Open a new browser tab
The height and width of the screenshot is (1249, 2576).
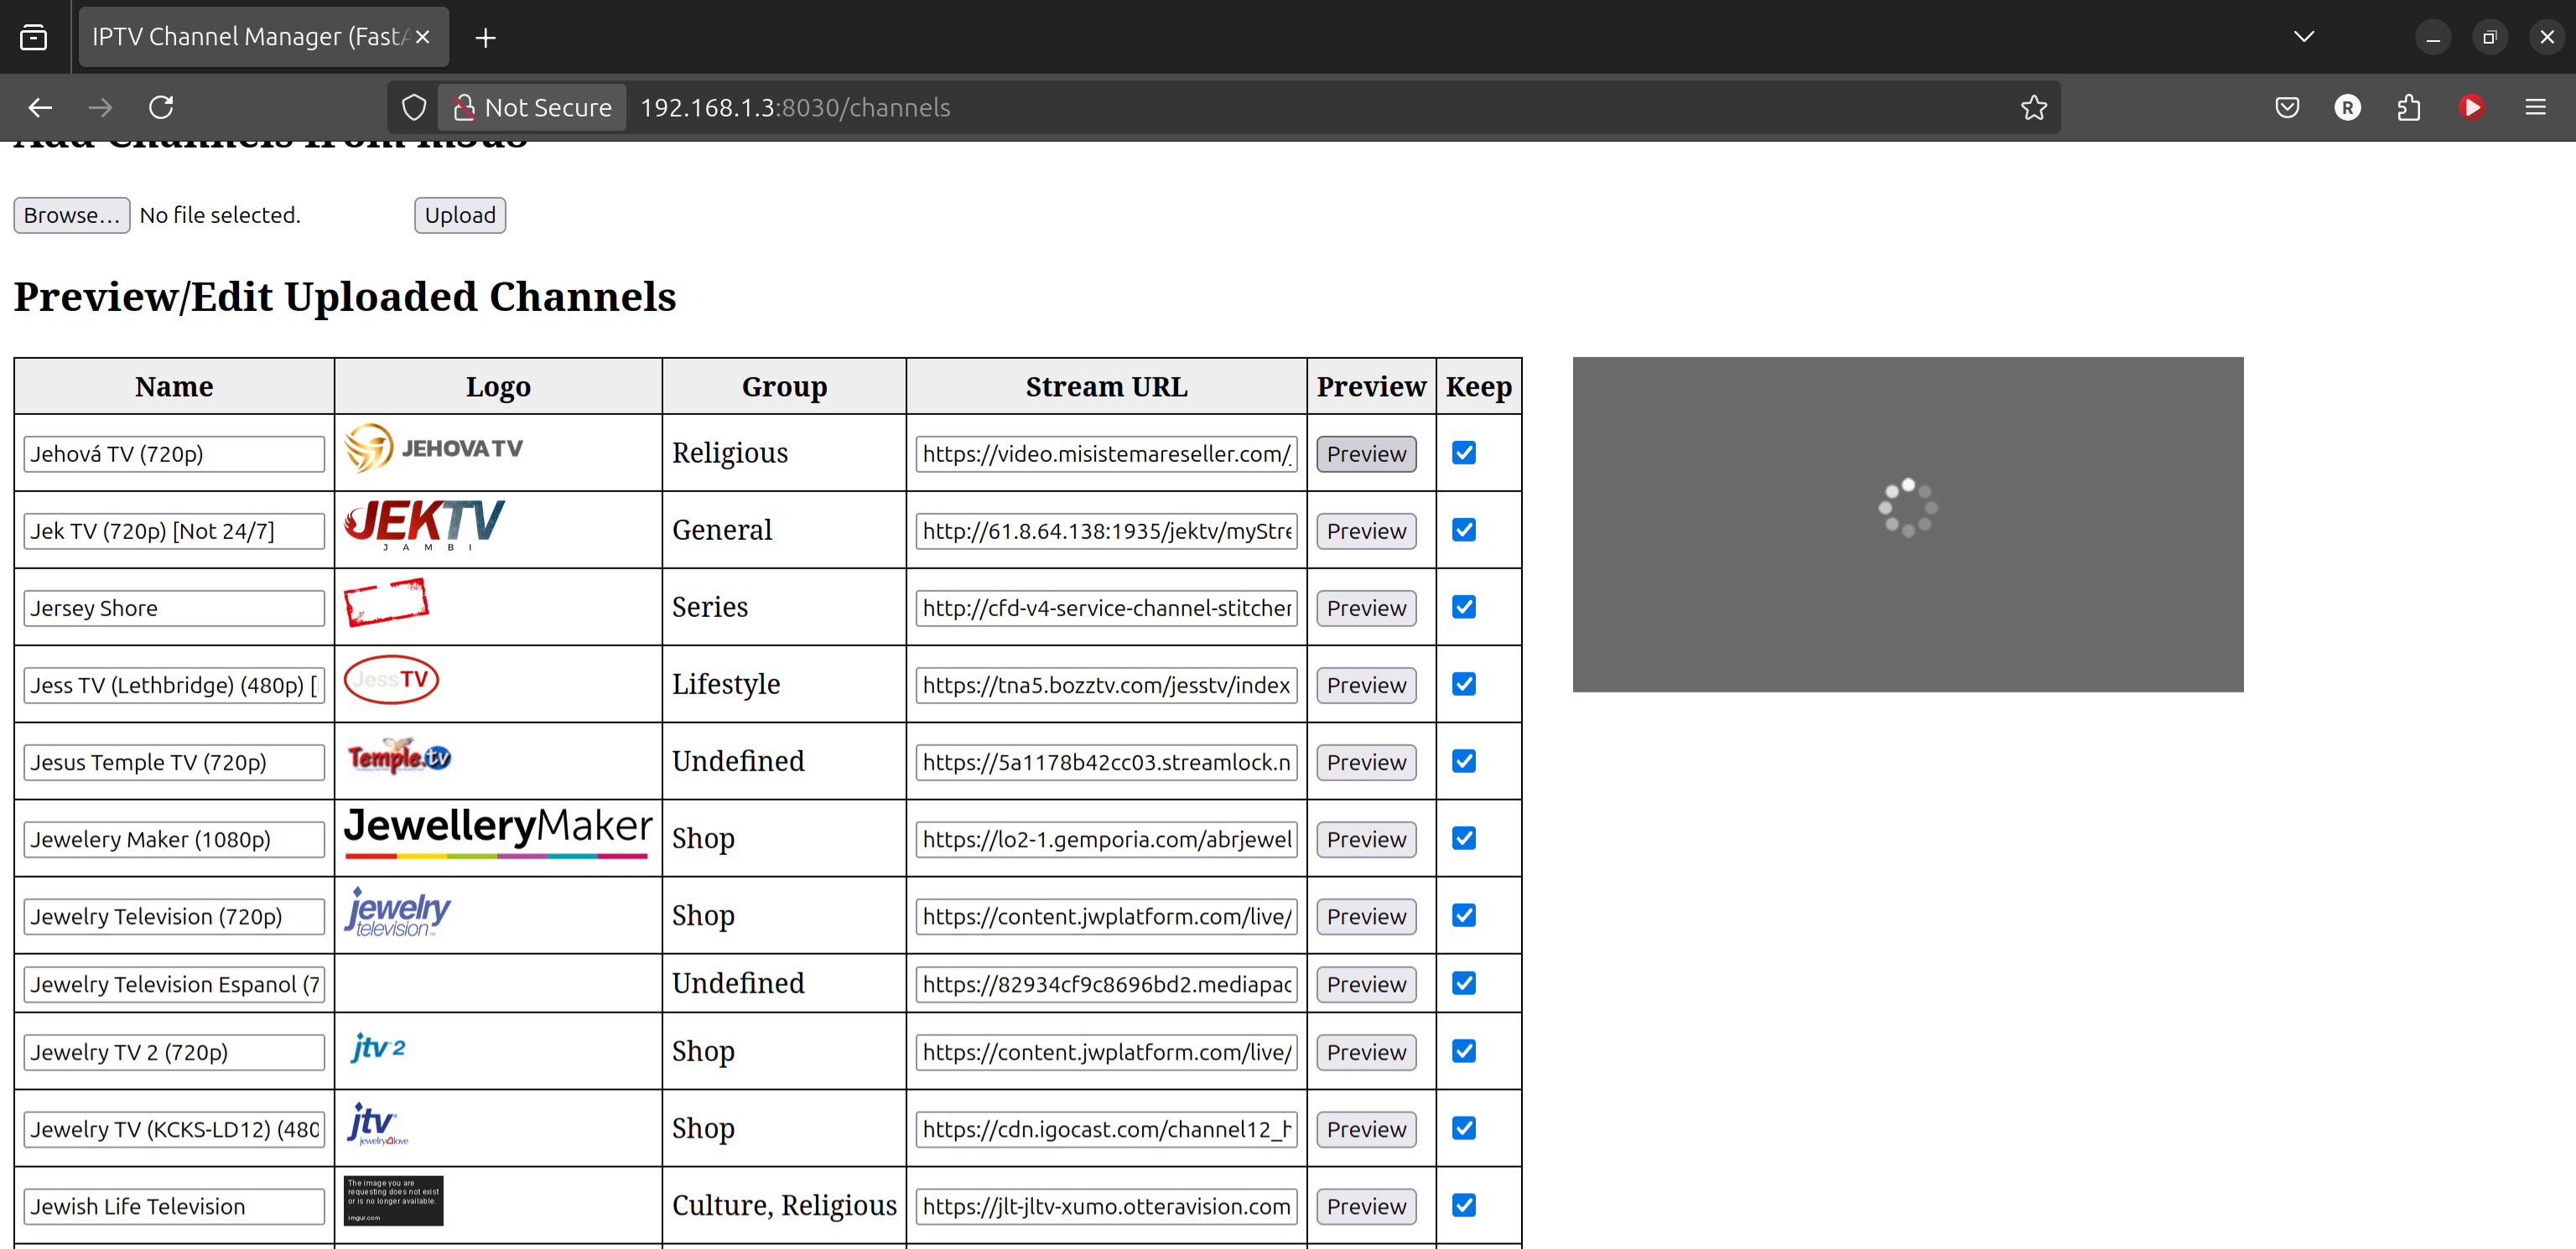pyautogui.click(x=485, y=37)
